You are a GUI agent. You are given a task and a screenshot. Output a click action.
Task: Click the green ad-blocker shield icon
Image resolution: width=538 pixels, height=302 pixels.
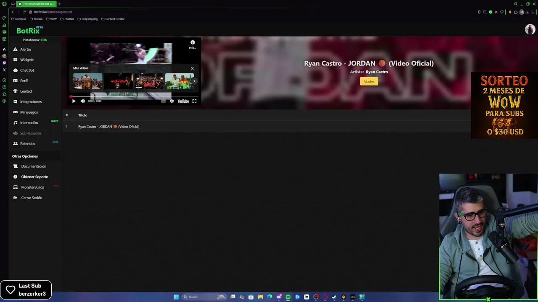pyautogui.click(x=491, y=12)
